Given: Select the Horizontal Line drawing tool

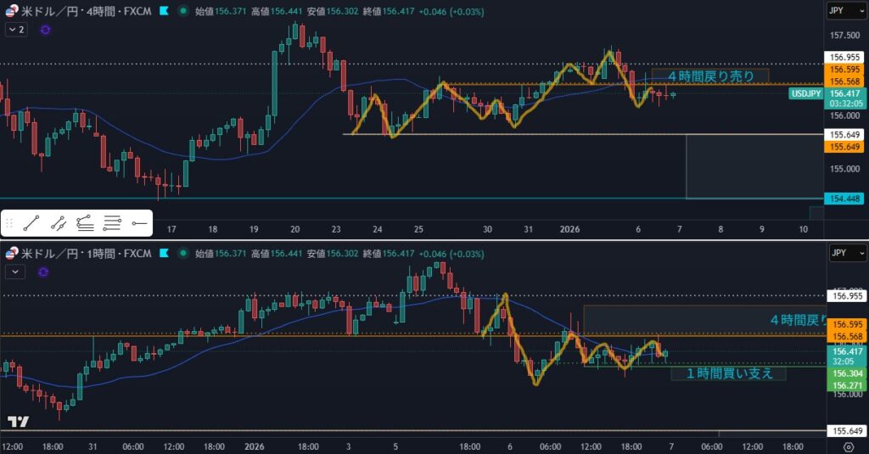Looking at the screenshot, I should [139, 224].
